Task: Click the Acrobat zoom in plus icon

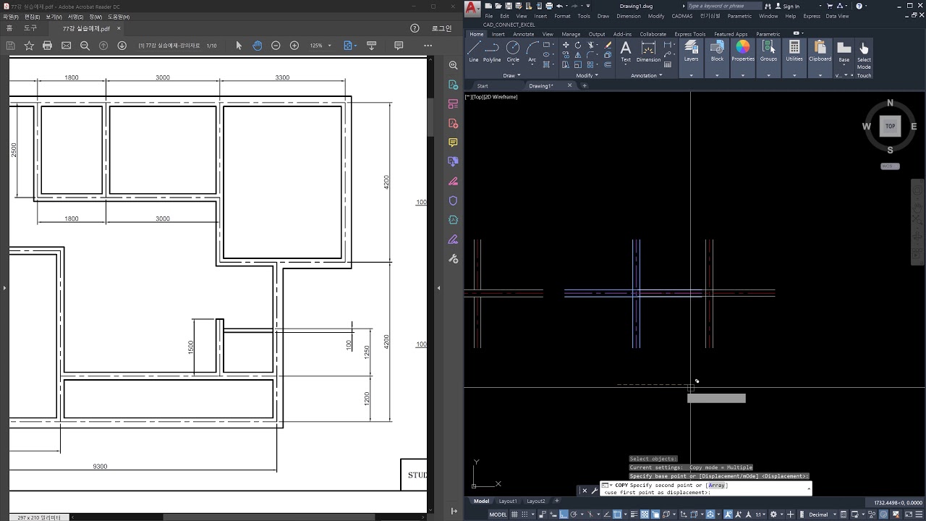Action: click(x=294, y=46)
